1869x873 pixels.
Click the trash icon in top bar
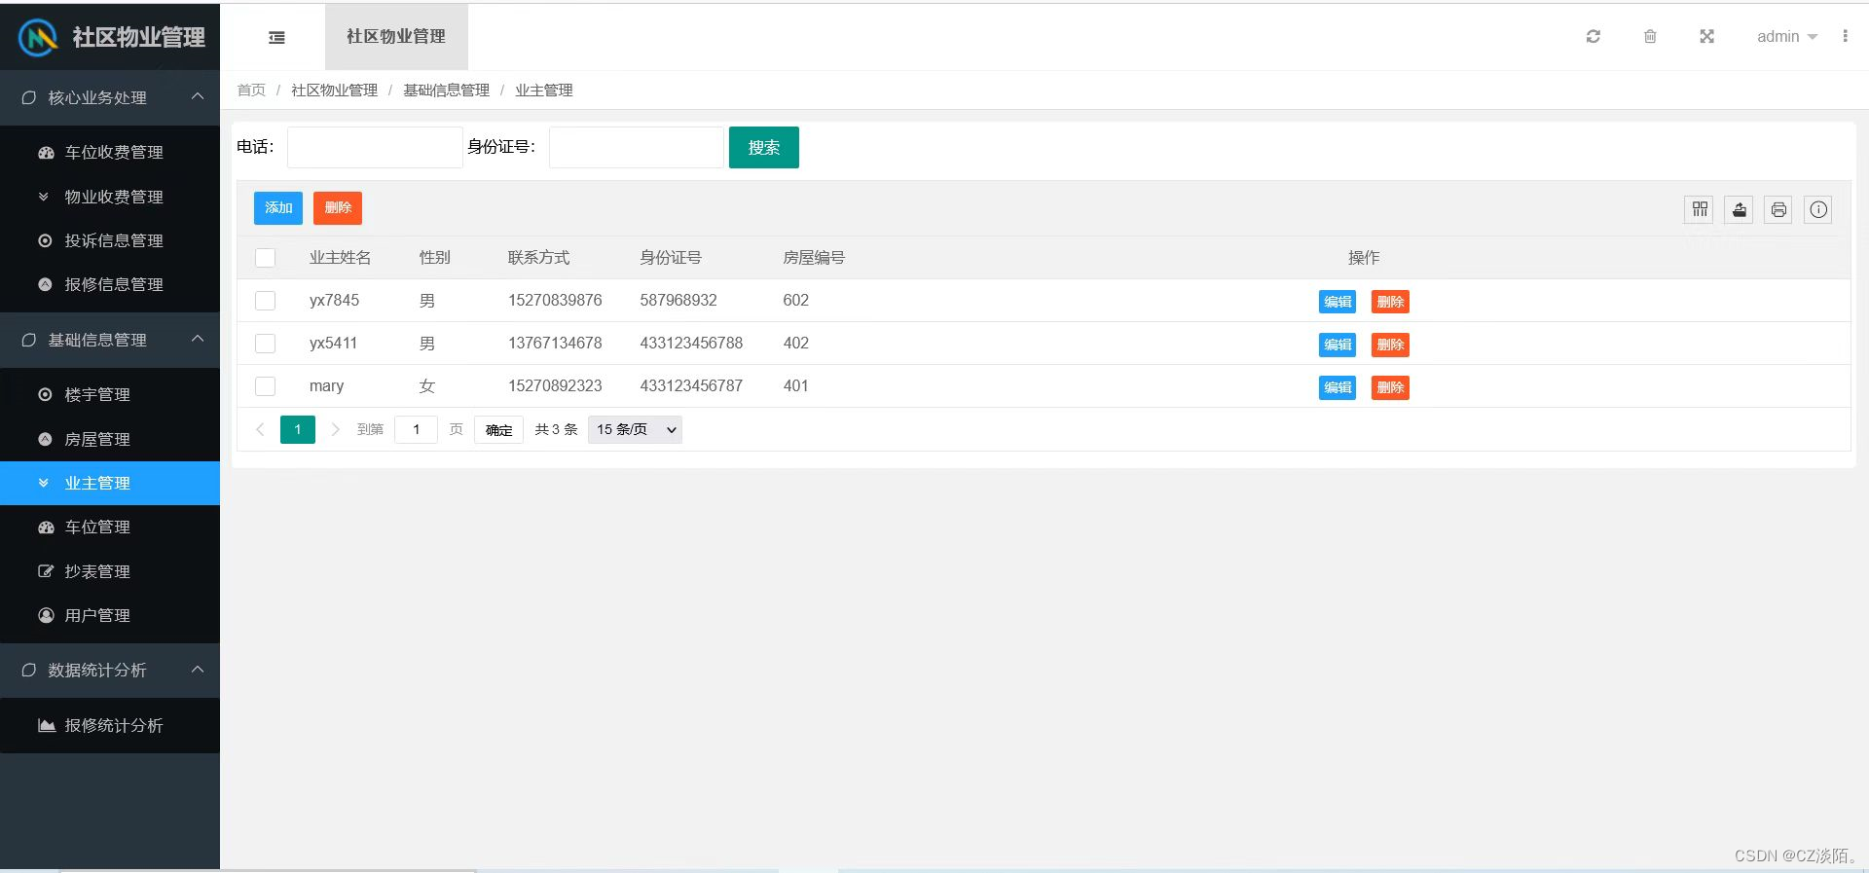tap(1650, 36)
